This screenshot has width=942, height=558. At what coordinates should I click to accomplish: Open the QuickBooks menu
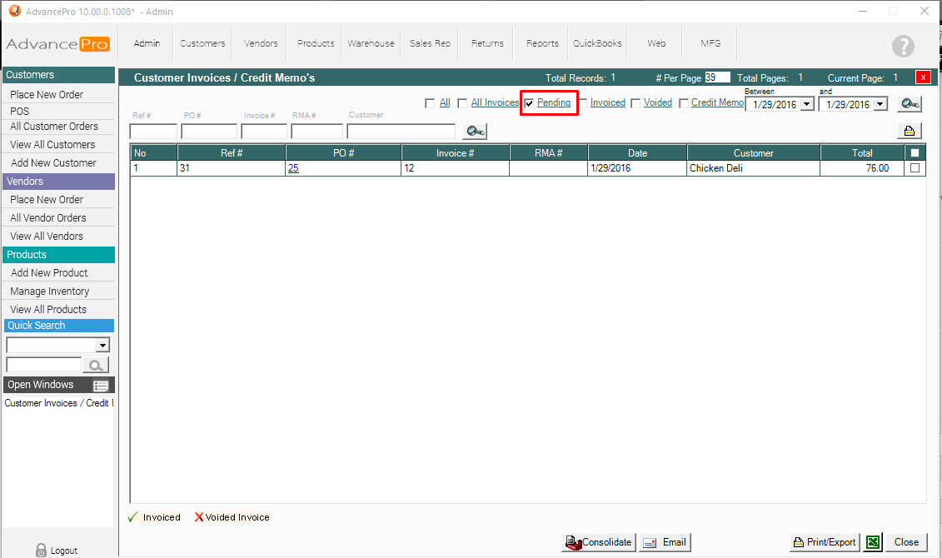(x=597, y=43)
